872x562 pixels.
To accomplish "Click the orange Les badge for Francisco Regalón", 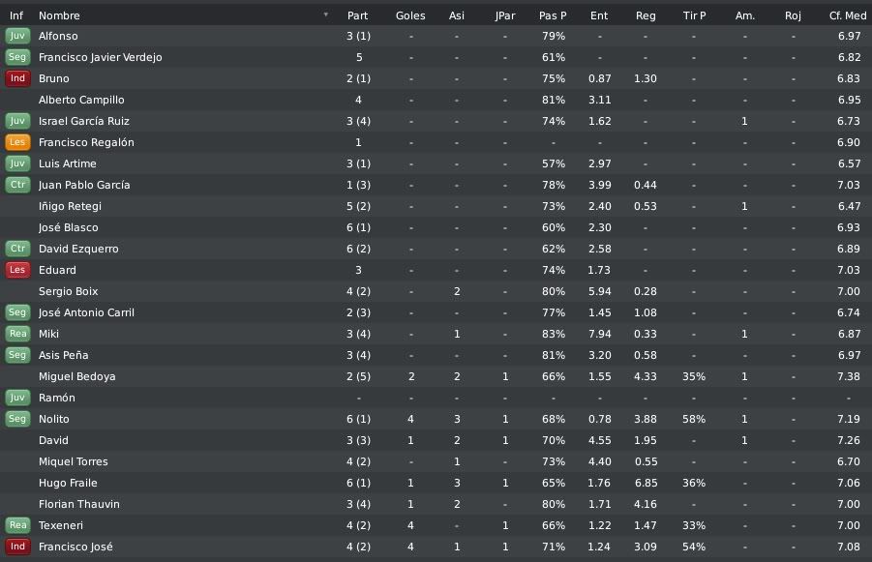I will click(17, 142).
